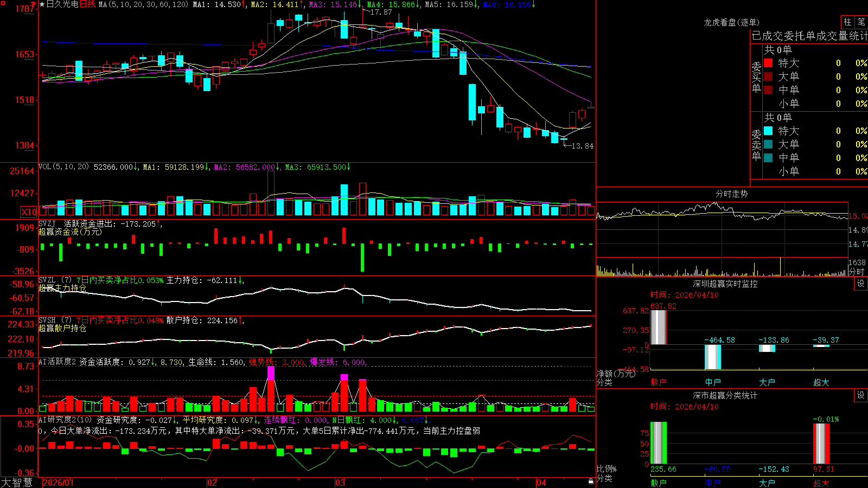Click the 17.87 high price annotation
The image size is (868, 488).
[381, 12]
